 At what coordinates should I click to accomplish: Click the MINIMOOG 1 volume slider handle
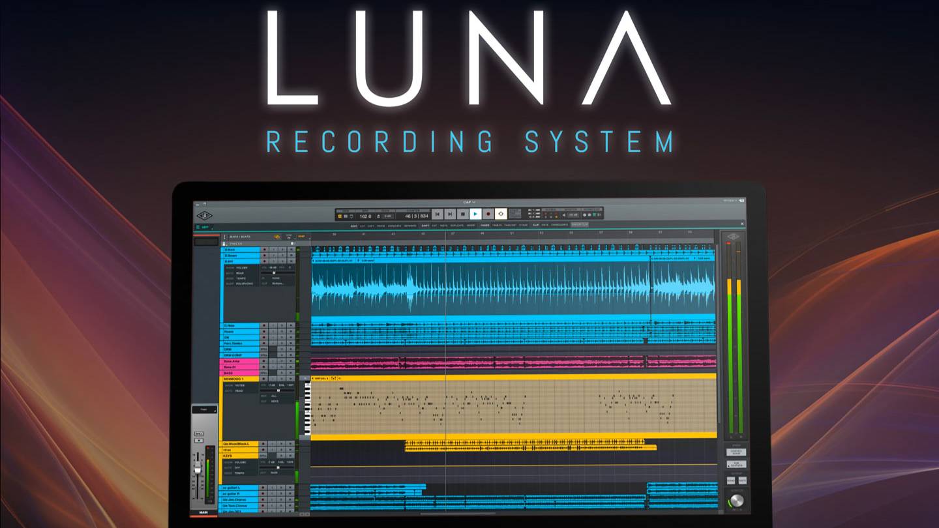click(278, 390)
